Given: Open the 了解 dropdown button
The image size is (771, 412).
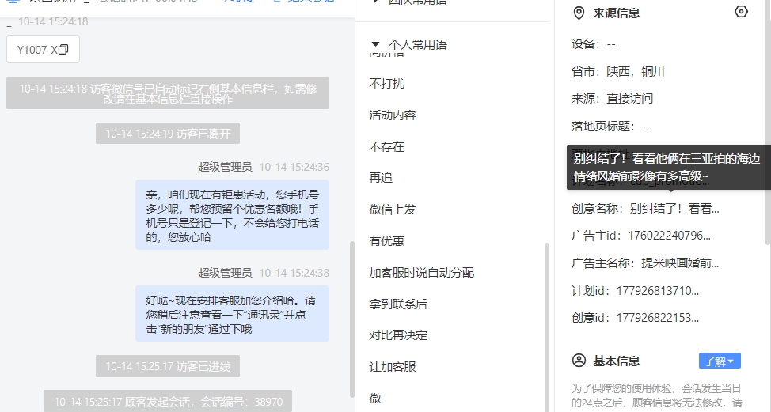Looking at the screenshot, I should pos(720,361).
